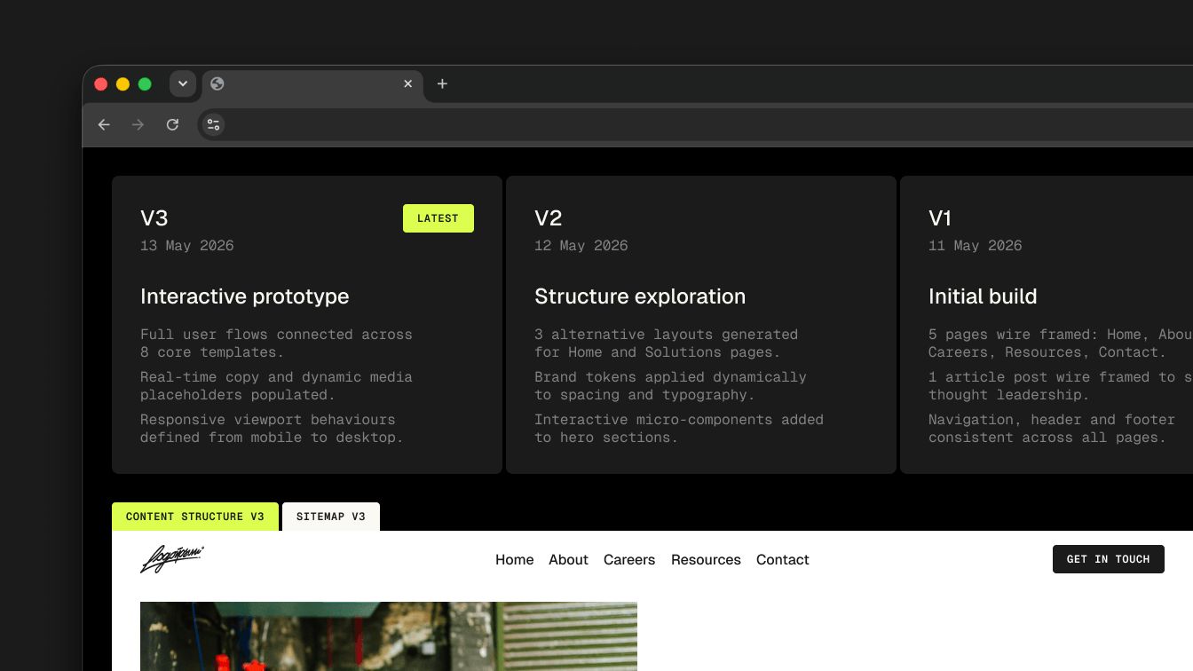This screenshot has width=1193, height=671.
Task: Click the V3 version heading
Action: (x=154, y=218)
